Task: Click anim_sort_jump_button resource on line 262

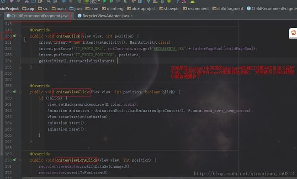Action: pyautogui.click(x=227, y=111)
